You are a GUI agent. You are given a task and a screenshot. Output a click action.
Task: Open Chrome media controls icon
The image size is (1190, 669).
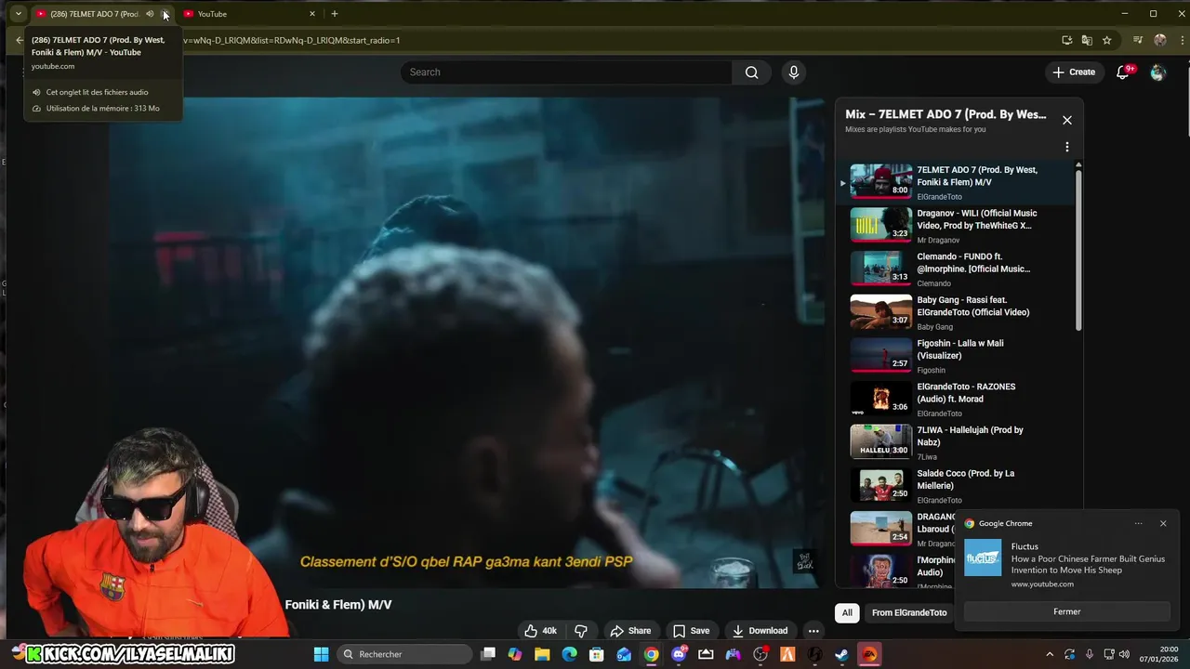1138,40
